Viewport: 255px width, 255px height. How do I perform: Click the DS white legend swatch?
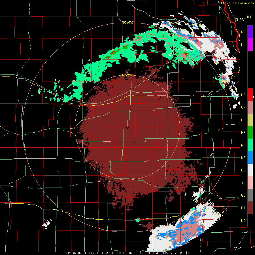250,170
